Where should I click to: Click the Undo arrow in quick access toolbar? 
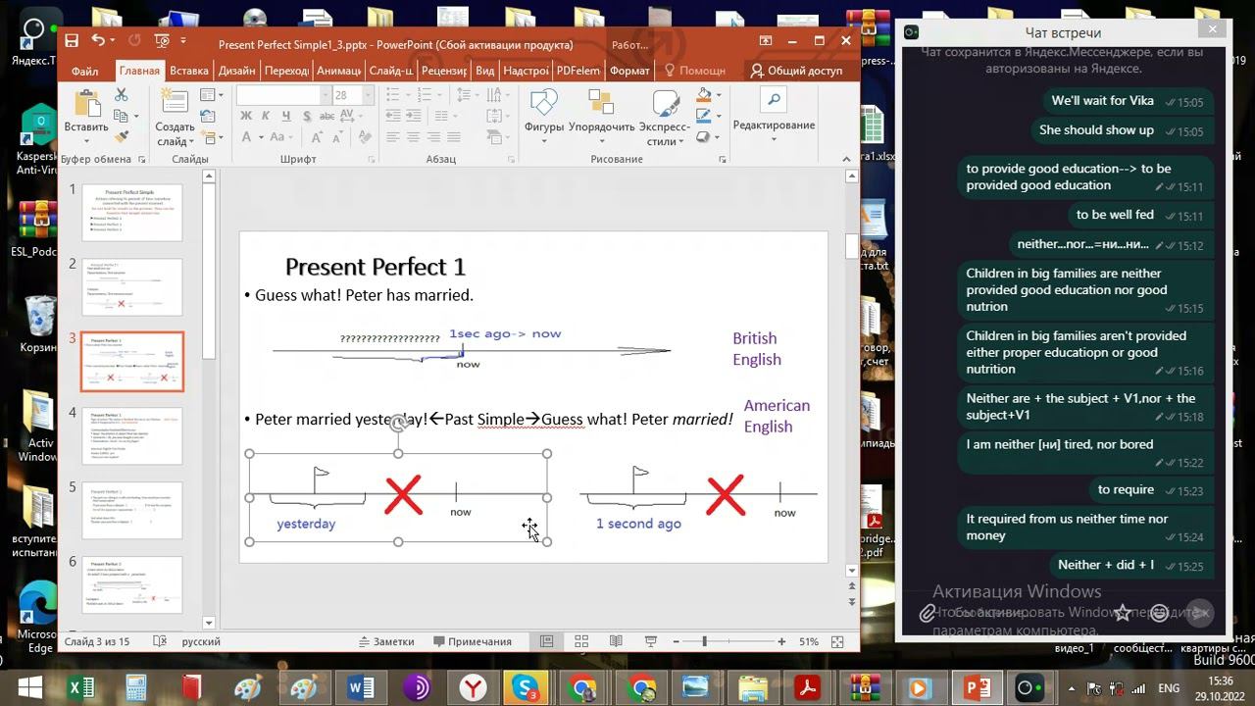pyautogui.click(x=98, y=41)
